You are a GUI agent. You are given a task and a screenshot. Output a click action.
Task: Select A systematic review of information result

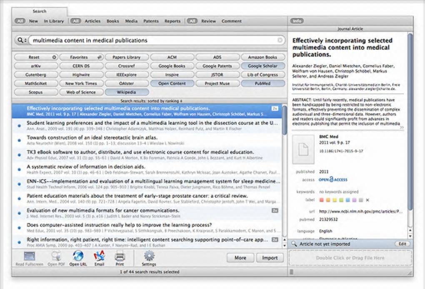point(146,169)
